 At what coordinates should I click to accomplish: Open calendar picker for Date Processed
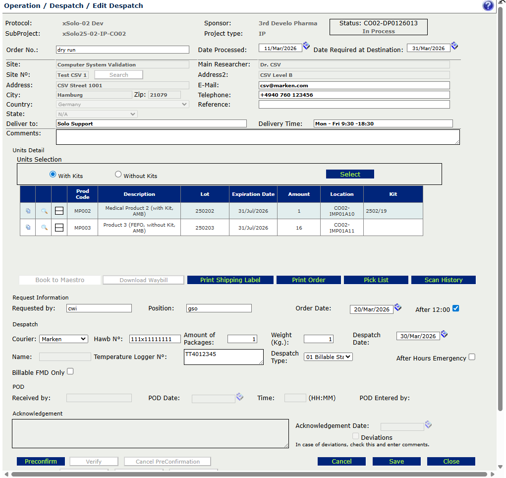[306, 46]
